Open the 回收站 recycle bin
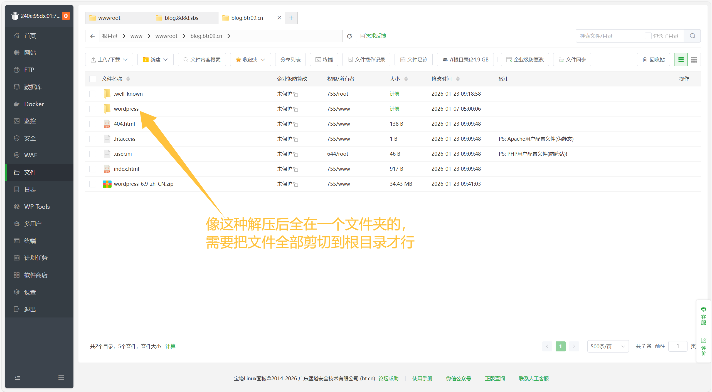The width and height of the screenshot is (712, 392). click(x=653, y=59)
